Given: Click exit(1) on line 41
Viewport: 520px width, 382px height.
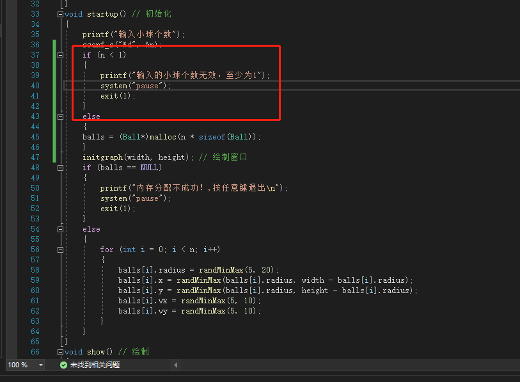Looking at the screenshot, I should (x=118, y=96).
